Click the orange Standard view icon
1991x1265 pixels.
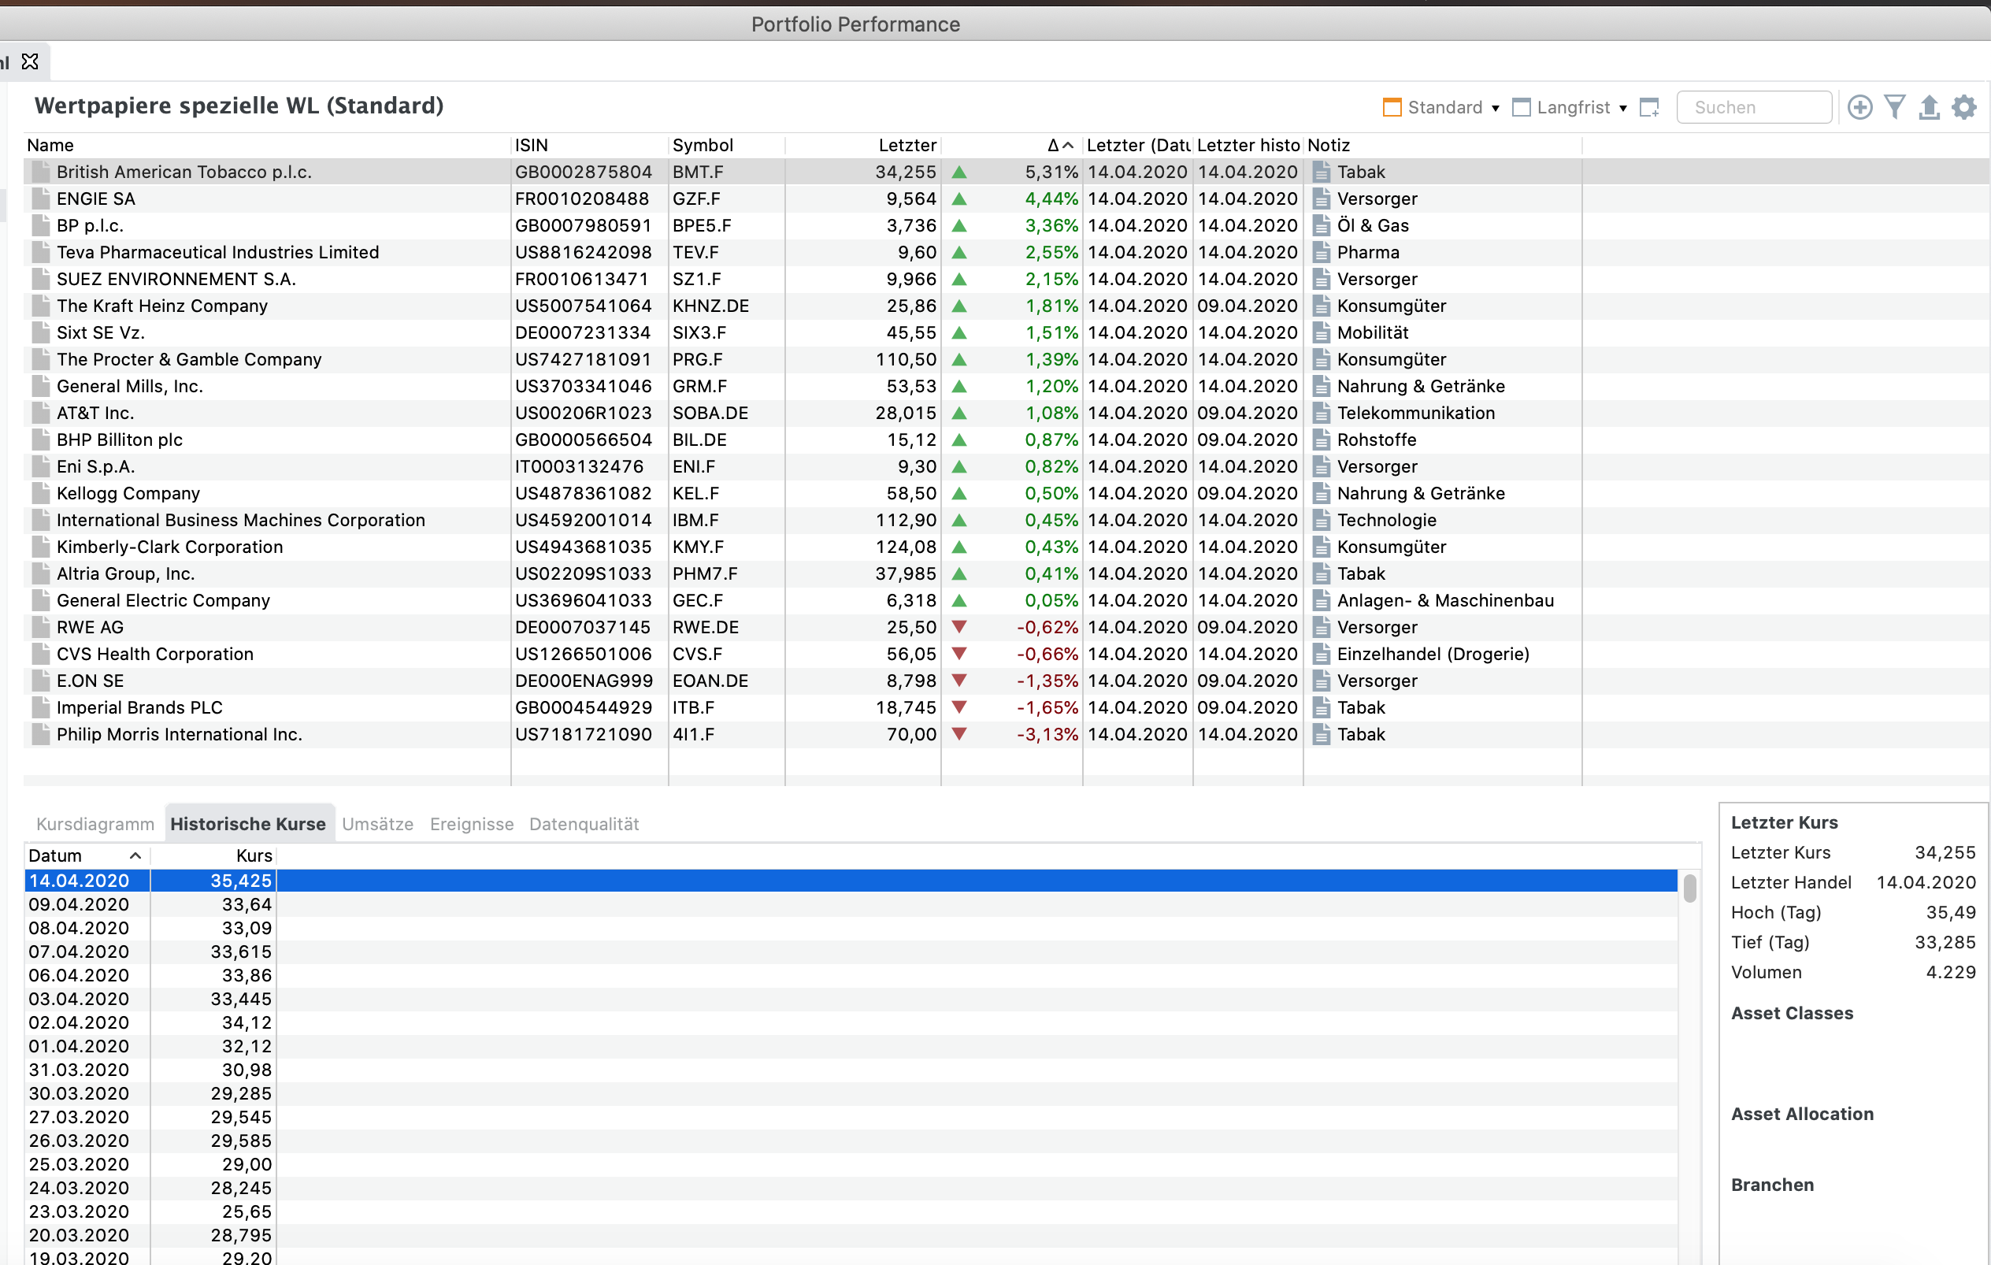tap(1392, 107)
